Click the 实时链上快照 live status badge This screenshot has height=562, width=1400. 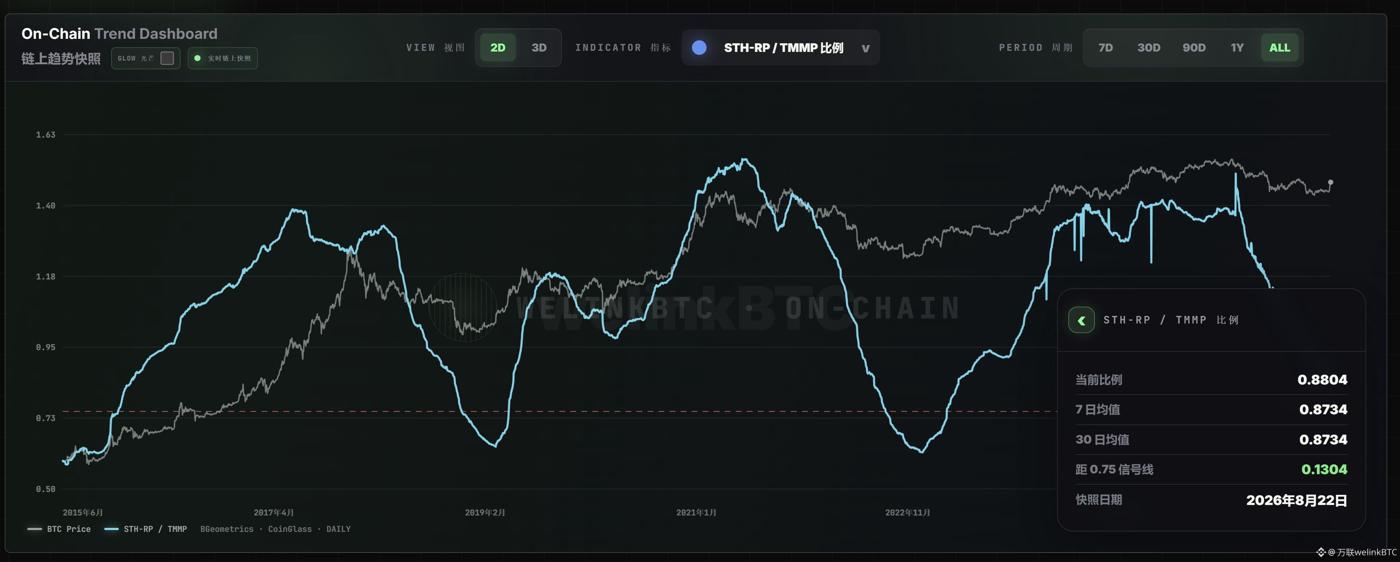click(x=223, y=58)
